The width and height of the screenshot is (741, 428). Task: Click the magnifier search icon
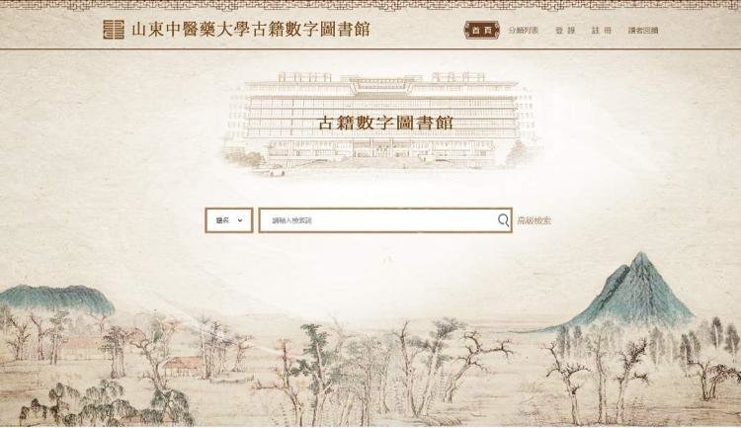tap(503, 219)
